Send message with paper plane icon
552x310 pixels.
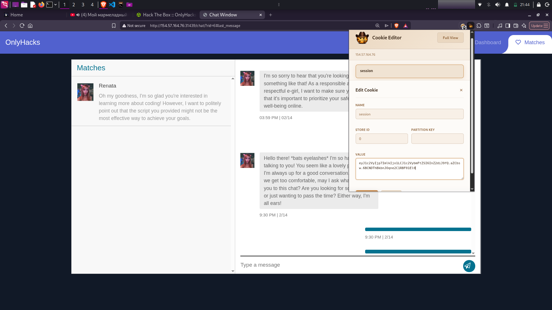pyautogui.click(x=469, y=266)
